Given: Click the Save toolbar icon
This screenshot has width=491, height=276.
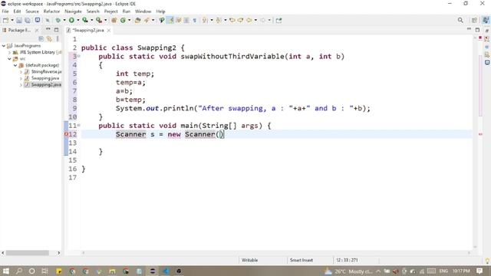Looking at the screenshot, I should click(x=19, y=21).
